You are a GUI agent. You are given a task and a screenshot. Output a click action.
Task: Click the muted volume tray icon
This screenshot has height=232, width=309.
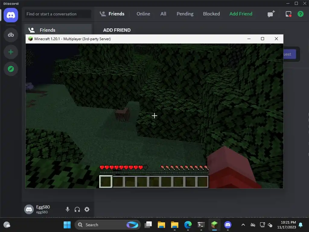270,225
